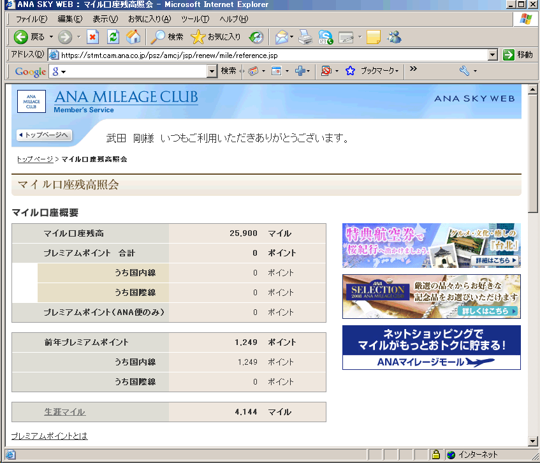
Task: Click the Edit page icon
Action: pos(346,37)
